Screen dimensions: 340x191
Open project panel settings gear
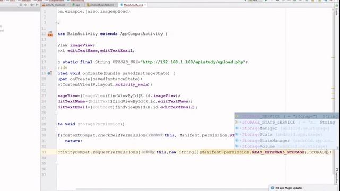tap(32, 5)
